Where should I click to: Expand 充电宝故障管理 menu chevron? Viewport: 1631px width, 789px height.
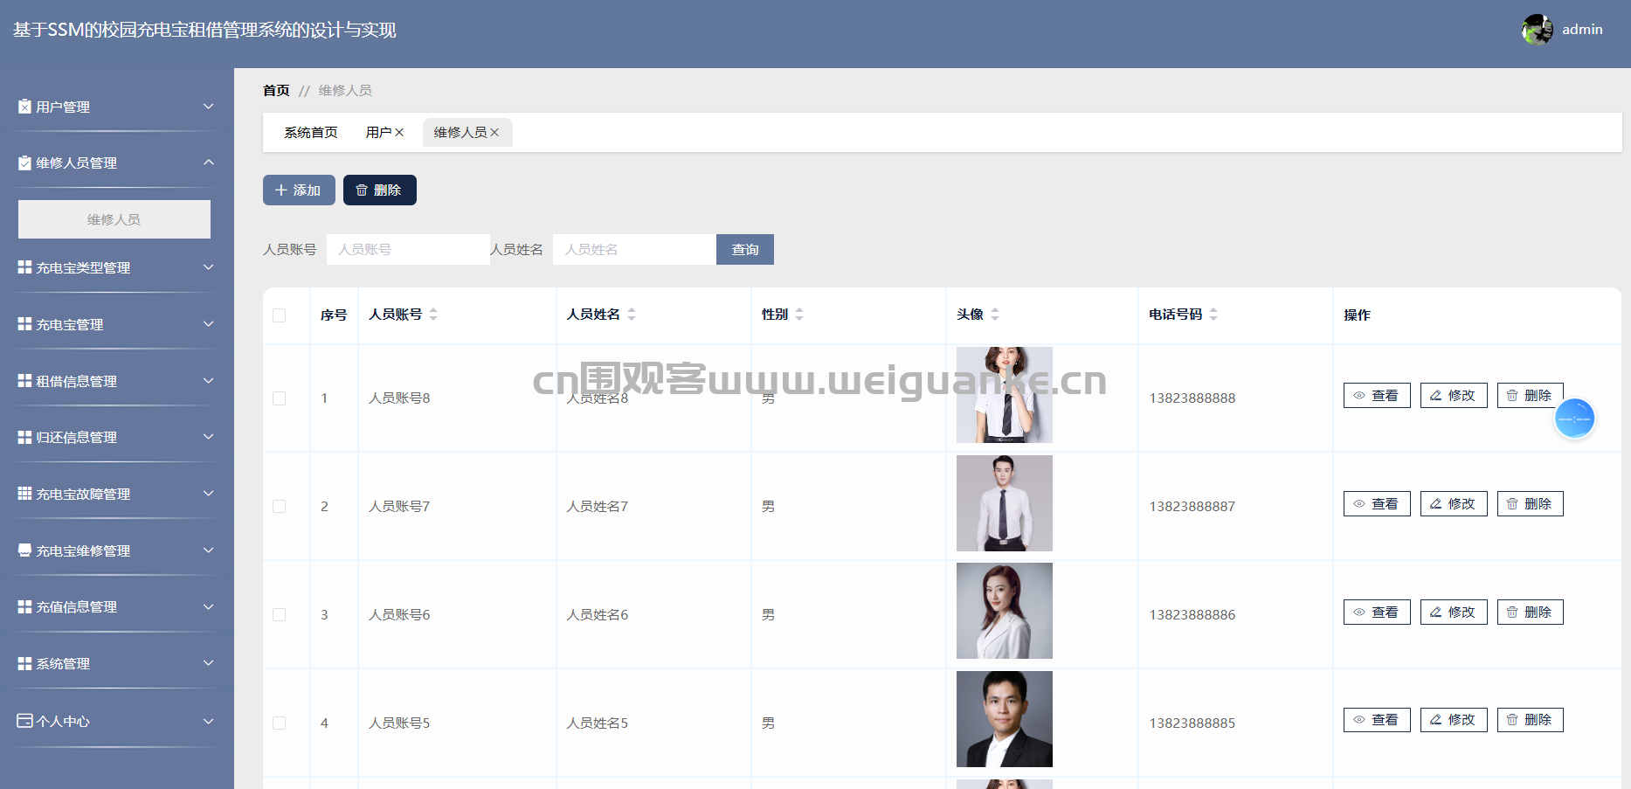pyautogui.click(x=208, y=494)
